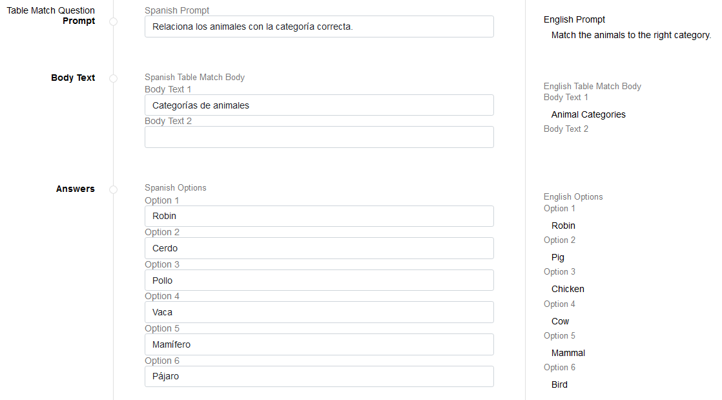Screen dimensions: 722x400
Task: Click the Spanish Prompt input field
Action: pos(319,26)
